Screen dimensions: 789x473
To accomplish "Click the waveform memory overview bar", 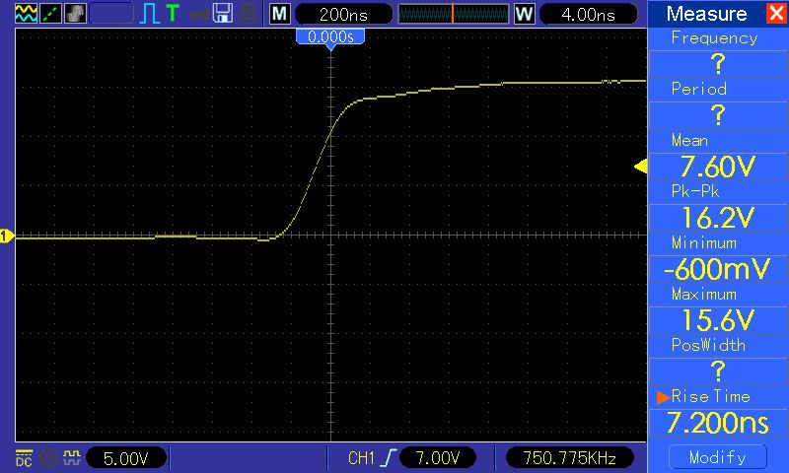I will coord(454,14).
